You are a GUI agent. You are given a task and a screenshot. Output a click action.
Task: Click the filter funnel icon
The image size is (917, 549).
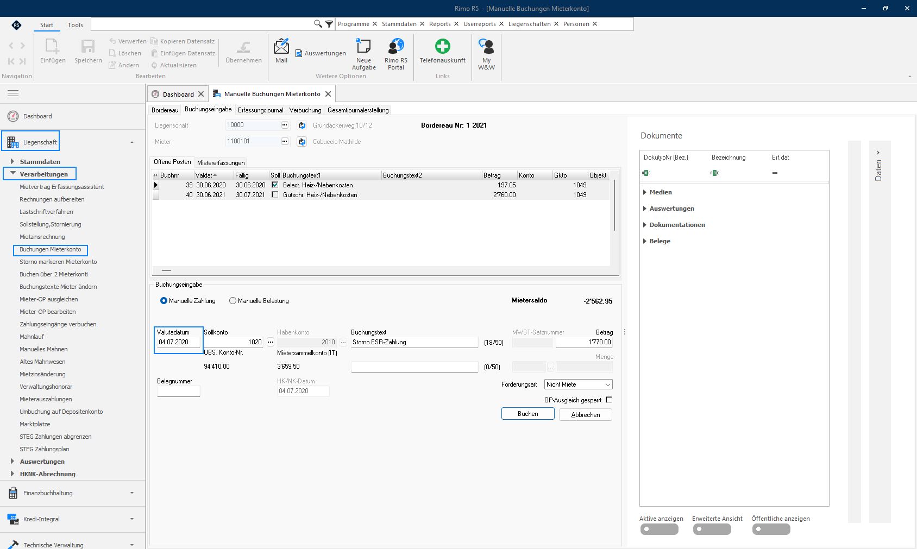tap(329, 24)
